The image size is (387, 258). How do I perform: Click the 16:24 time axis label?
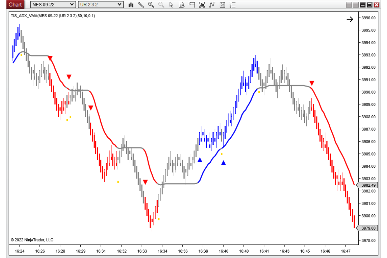tap(19, 251)
